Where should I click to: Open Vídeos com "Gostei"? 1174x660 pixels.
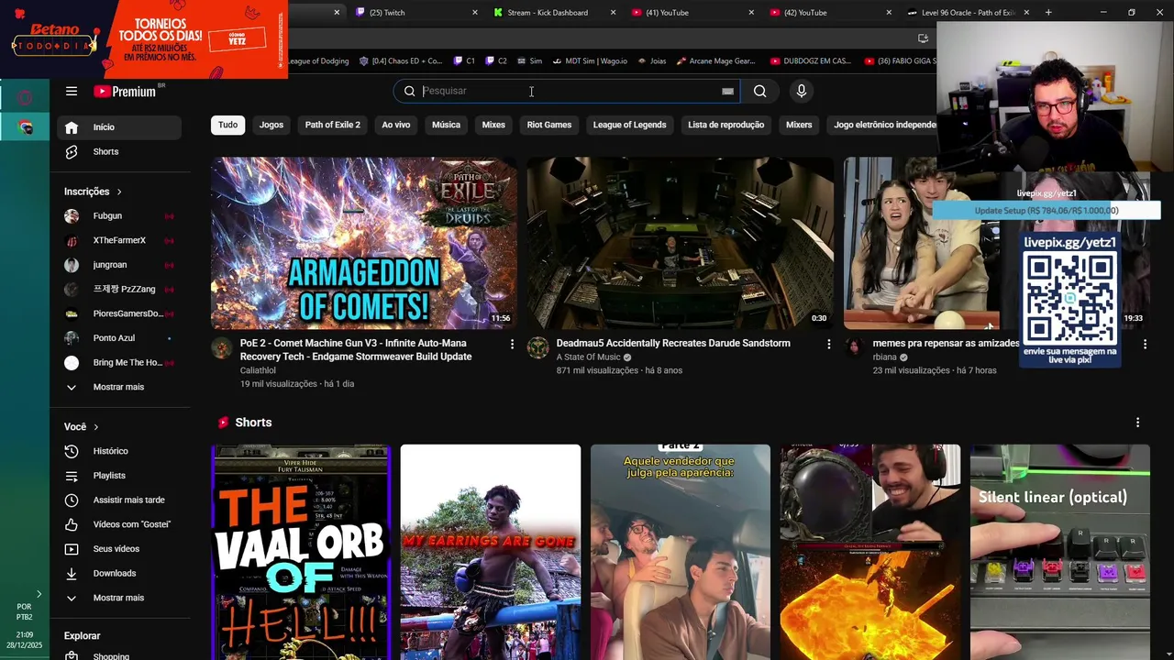pos(119,524)
